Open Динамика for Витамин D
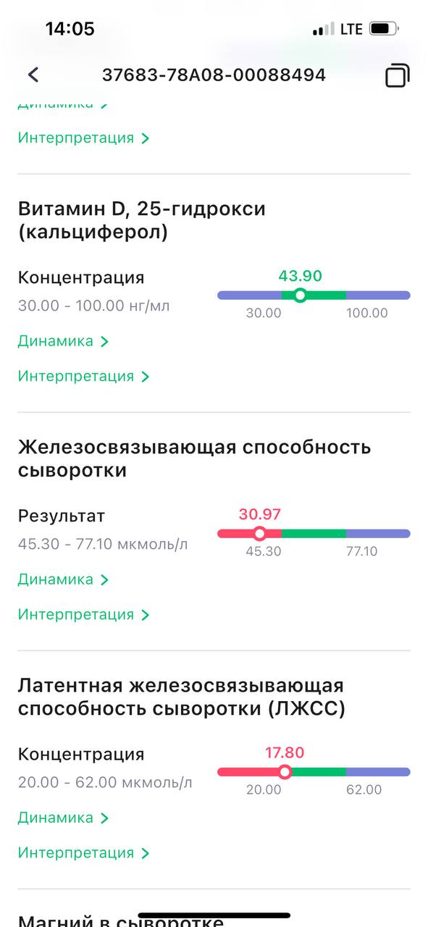428x927 pixels. (63, 341)
